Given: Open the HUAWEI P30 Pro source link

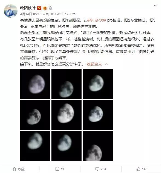Looking at the screenshot, I should pos(62,14).
